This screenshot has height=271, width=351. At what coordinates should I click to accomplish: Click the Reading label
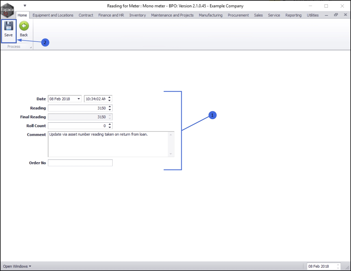(x=38, y=108)
